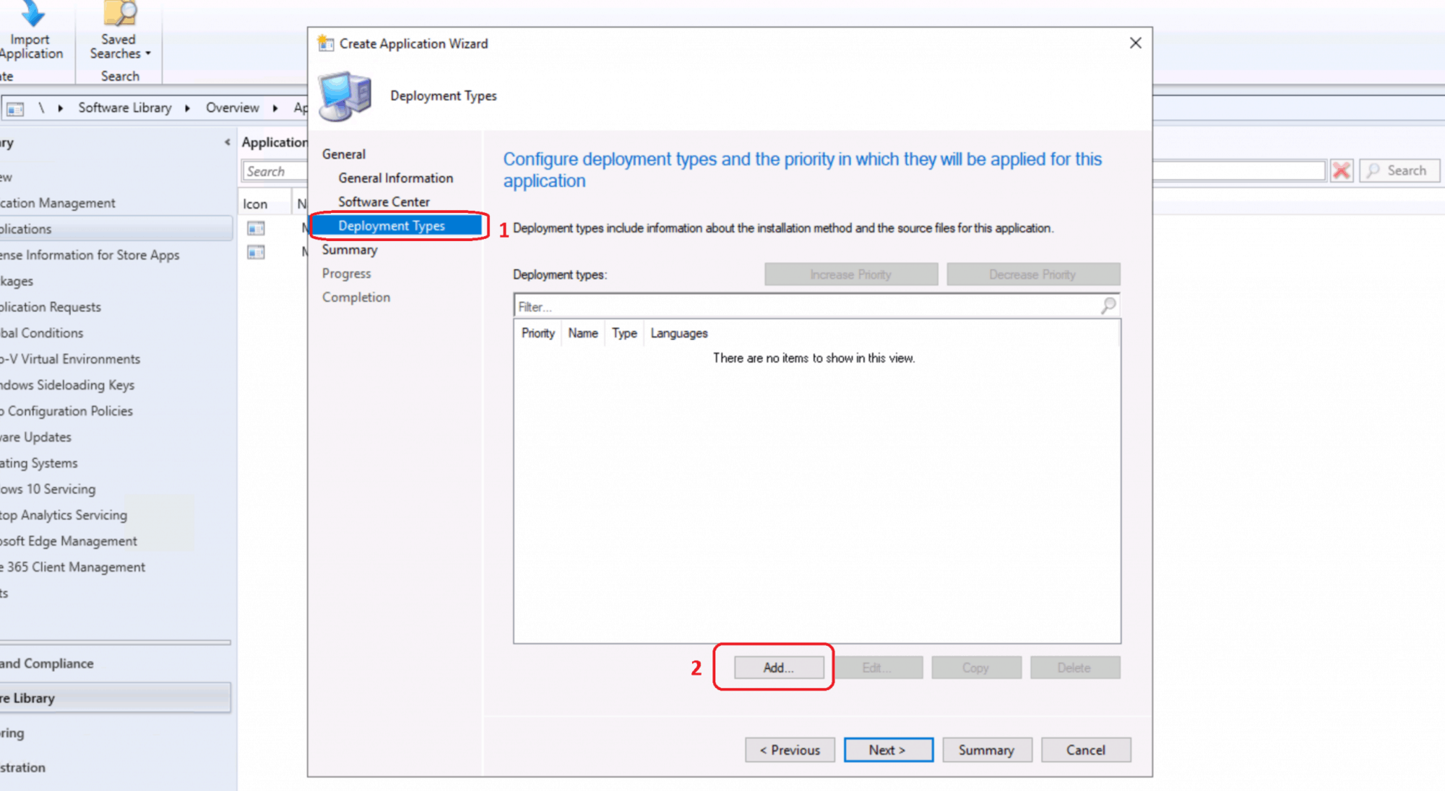Image resolution: width=1445 pixels, height=791 pixels.
Task: Click Previous to go back a step
Action: (790, 750)
